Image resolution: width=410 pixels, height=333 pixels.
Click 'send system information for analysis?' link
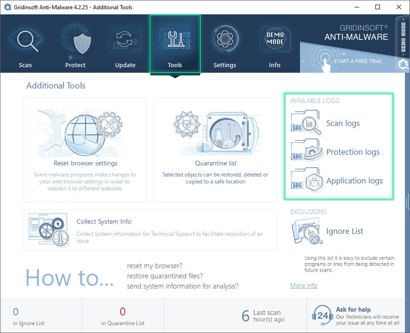coord(183,286)
